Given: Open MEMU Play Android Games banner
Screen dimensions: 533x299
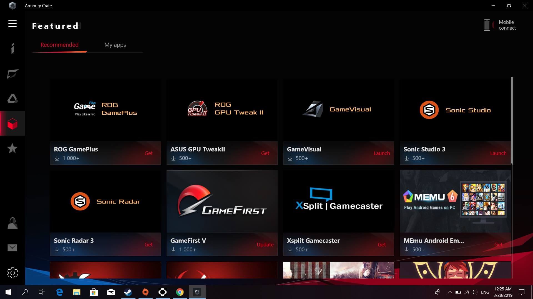Looking at the screenshot, I should (455, 201).
